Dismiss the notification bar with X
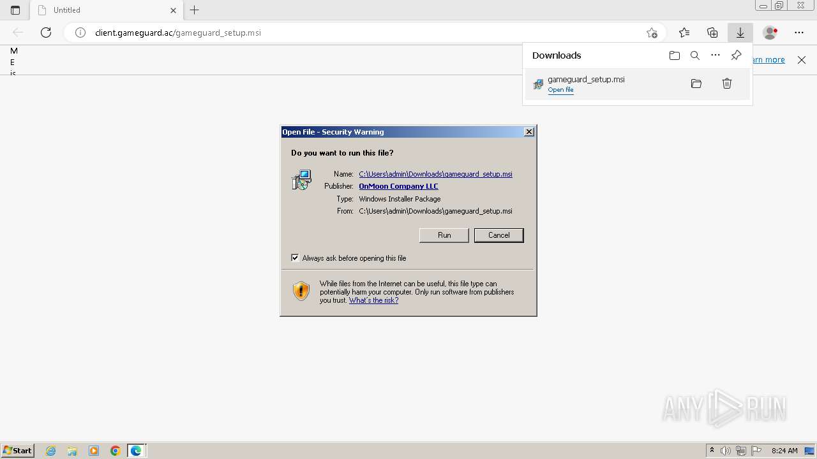Screen dimensions: 817x459 [x=802, y=60]
